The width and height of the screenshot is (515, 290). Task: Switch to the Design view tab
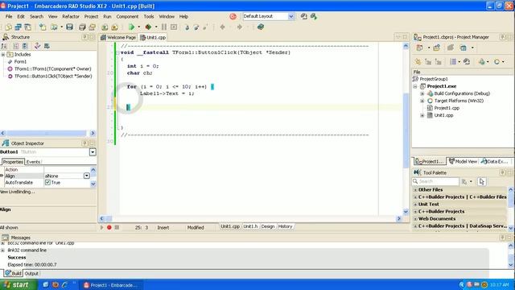tap(268, 226)
